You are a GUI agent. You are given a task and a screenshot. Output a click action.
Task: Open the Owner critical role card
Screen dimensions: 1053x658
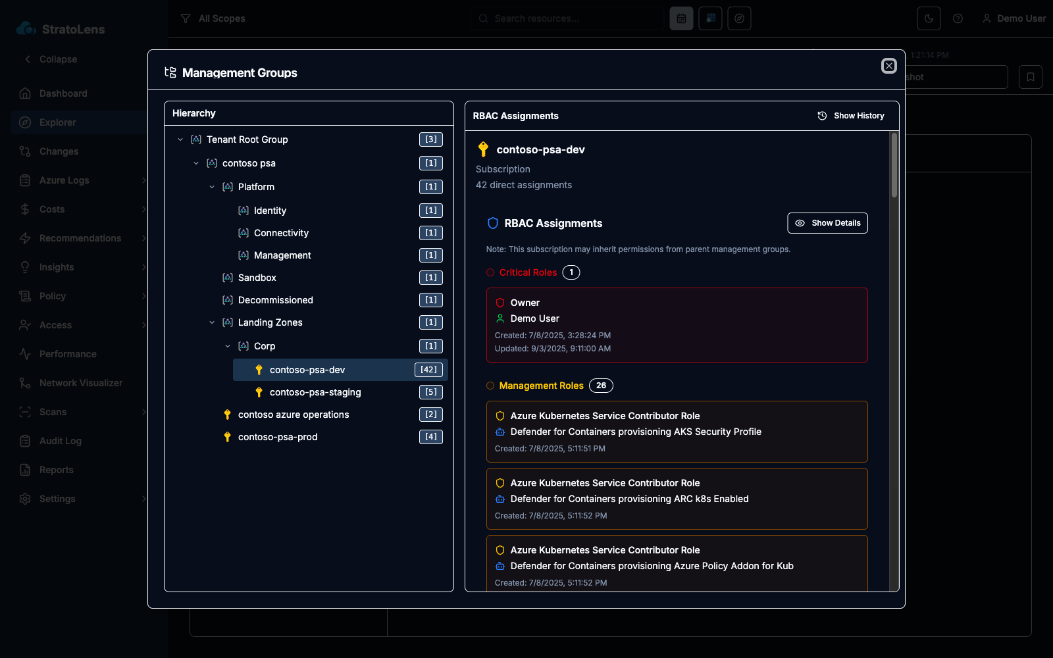pyautogui.click(x=677, y=325)
